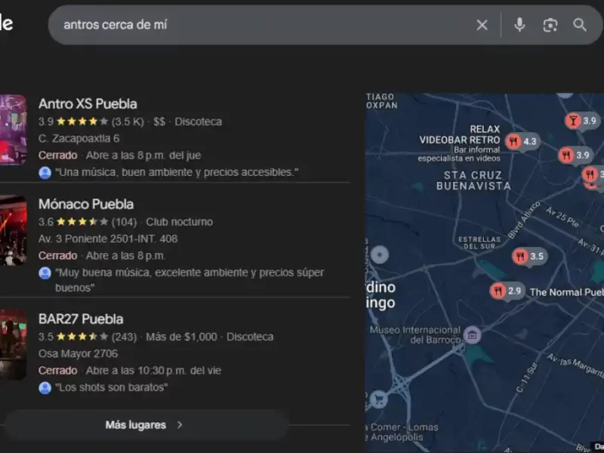Click the 'Más lugares' button
This screenshot has width=604, height=453.
click(146, 425)
